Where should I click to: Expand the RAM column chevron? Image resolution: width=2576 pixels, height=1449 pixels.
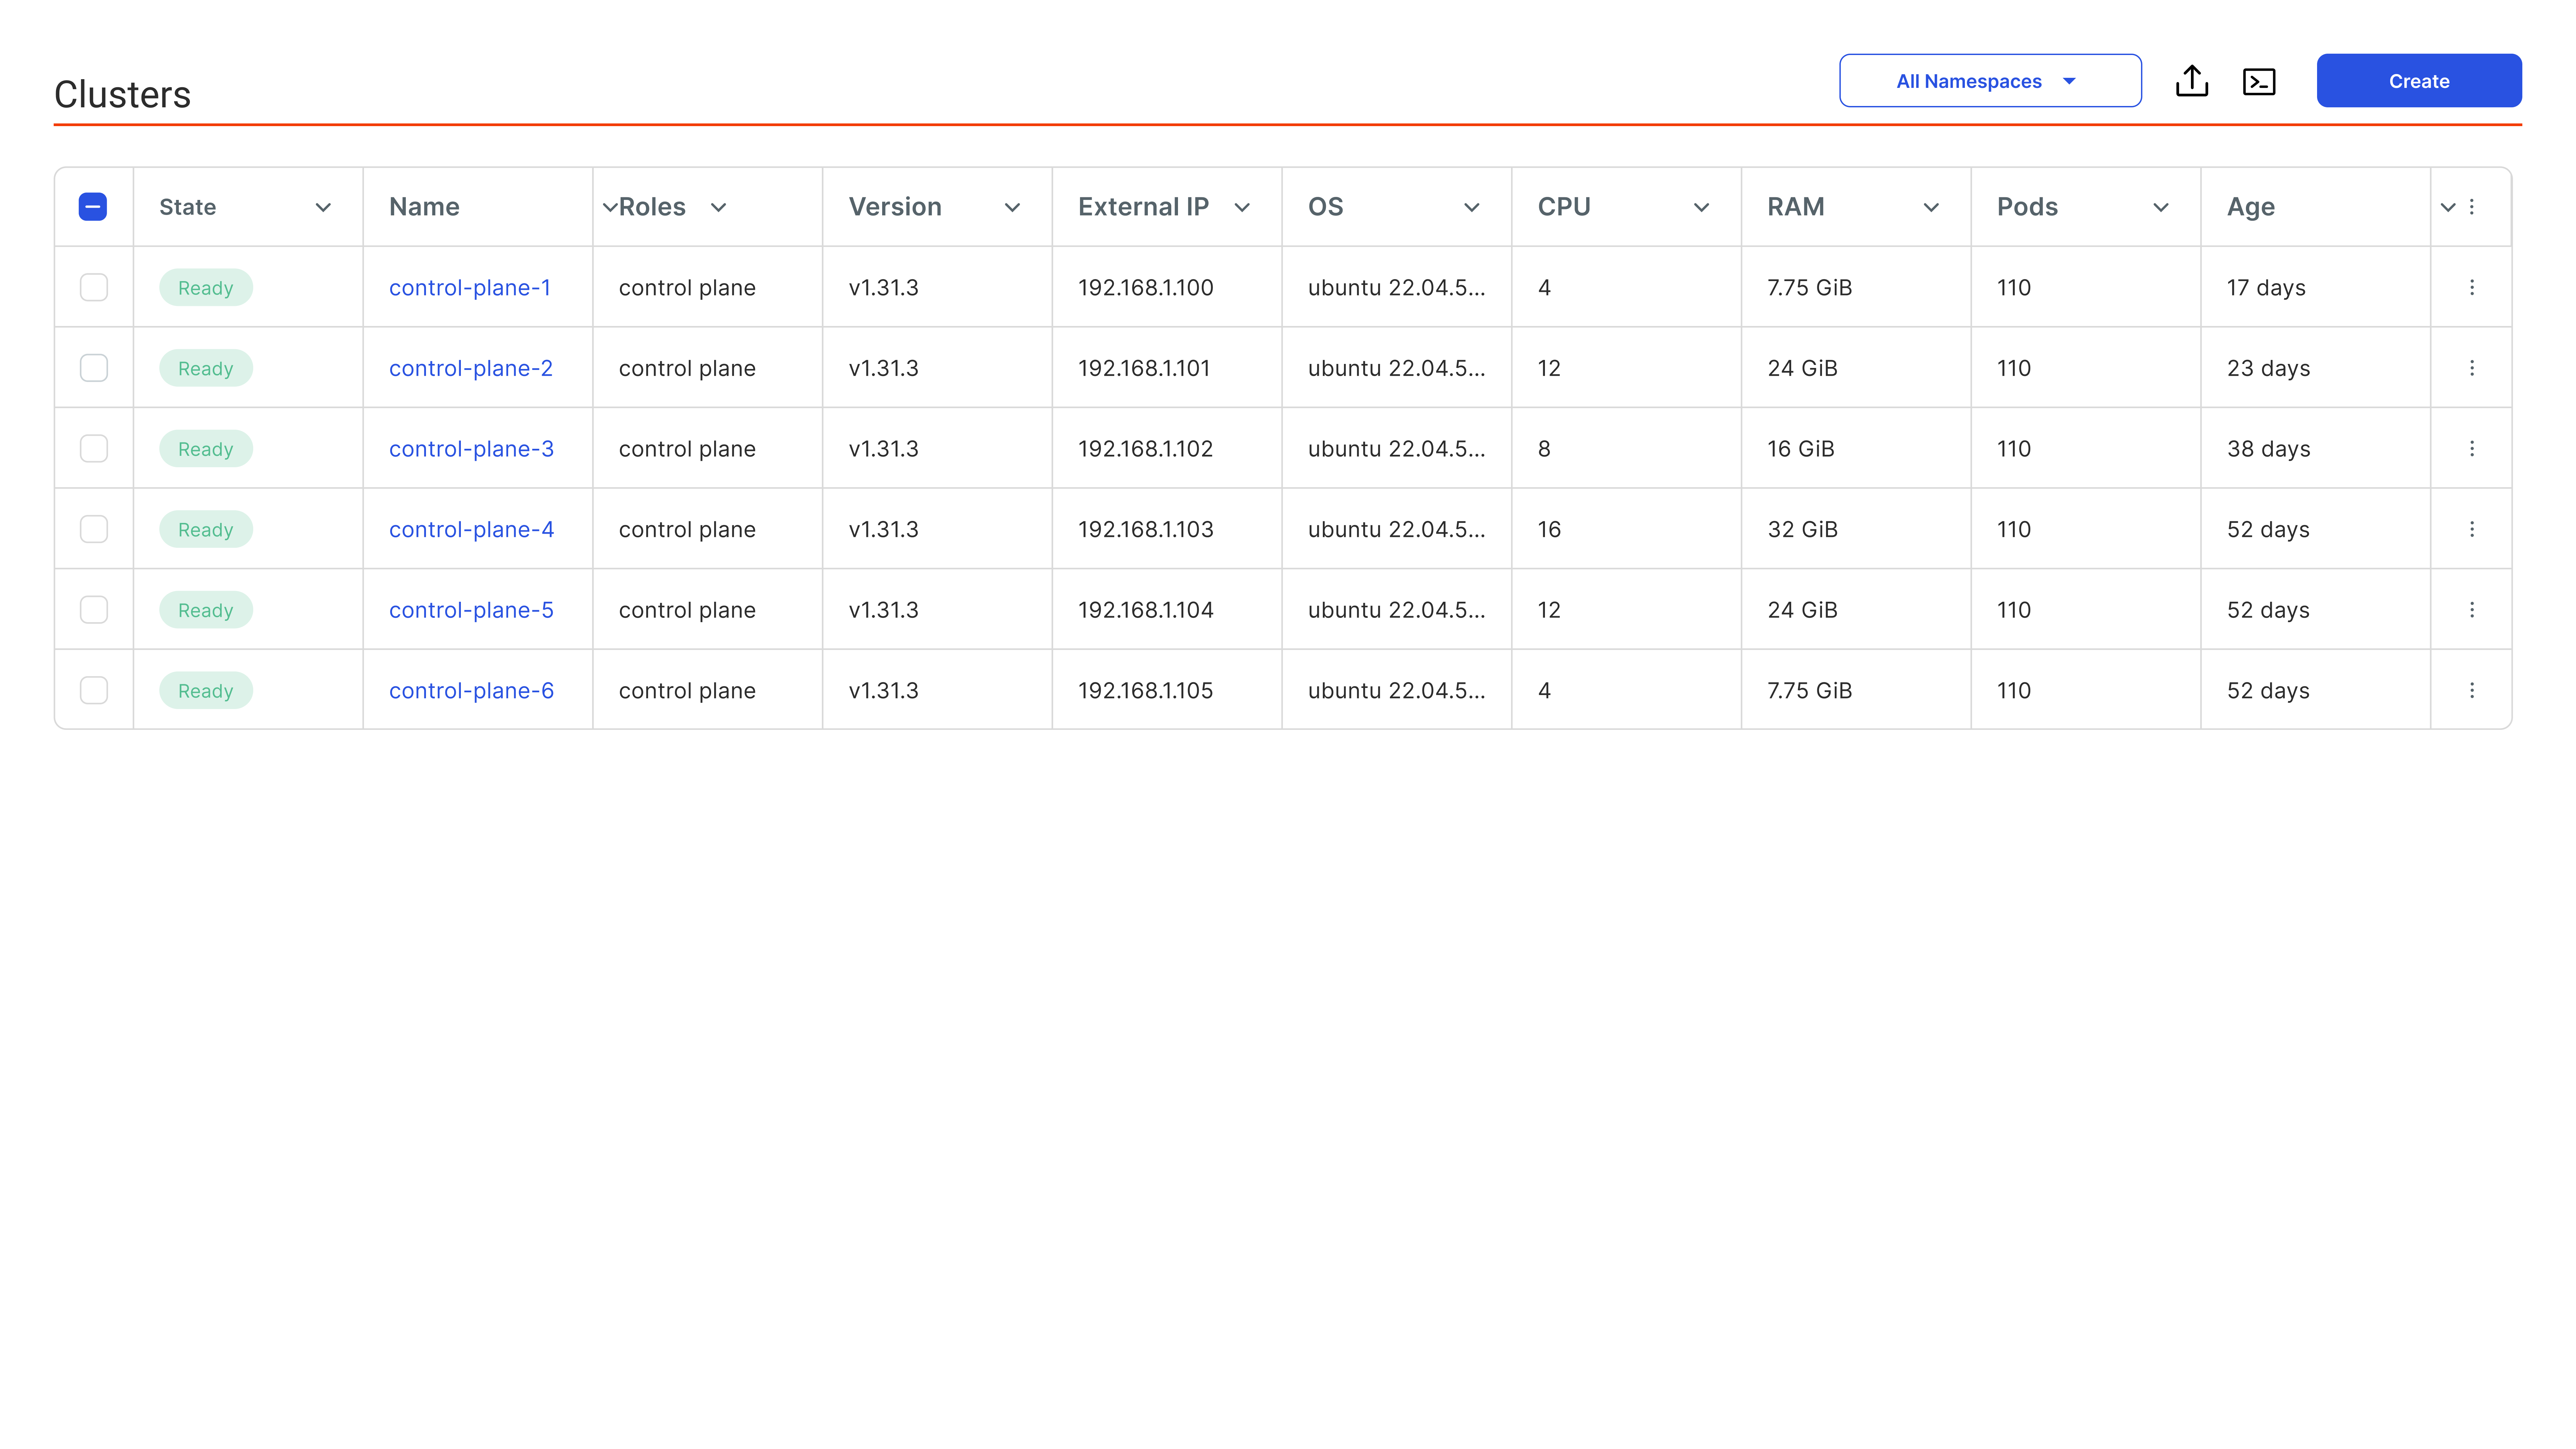click(1931, 208)
